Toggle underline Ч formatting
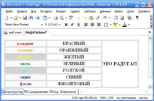Image resolution: width=154 pixels, height=101 pixels. (78, 25)
